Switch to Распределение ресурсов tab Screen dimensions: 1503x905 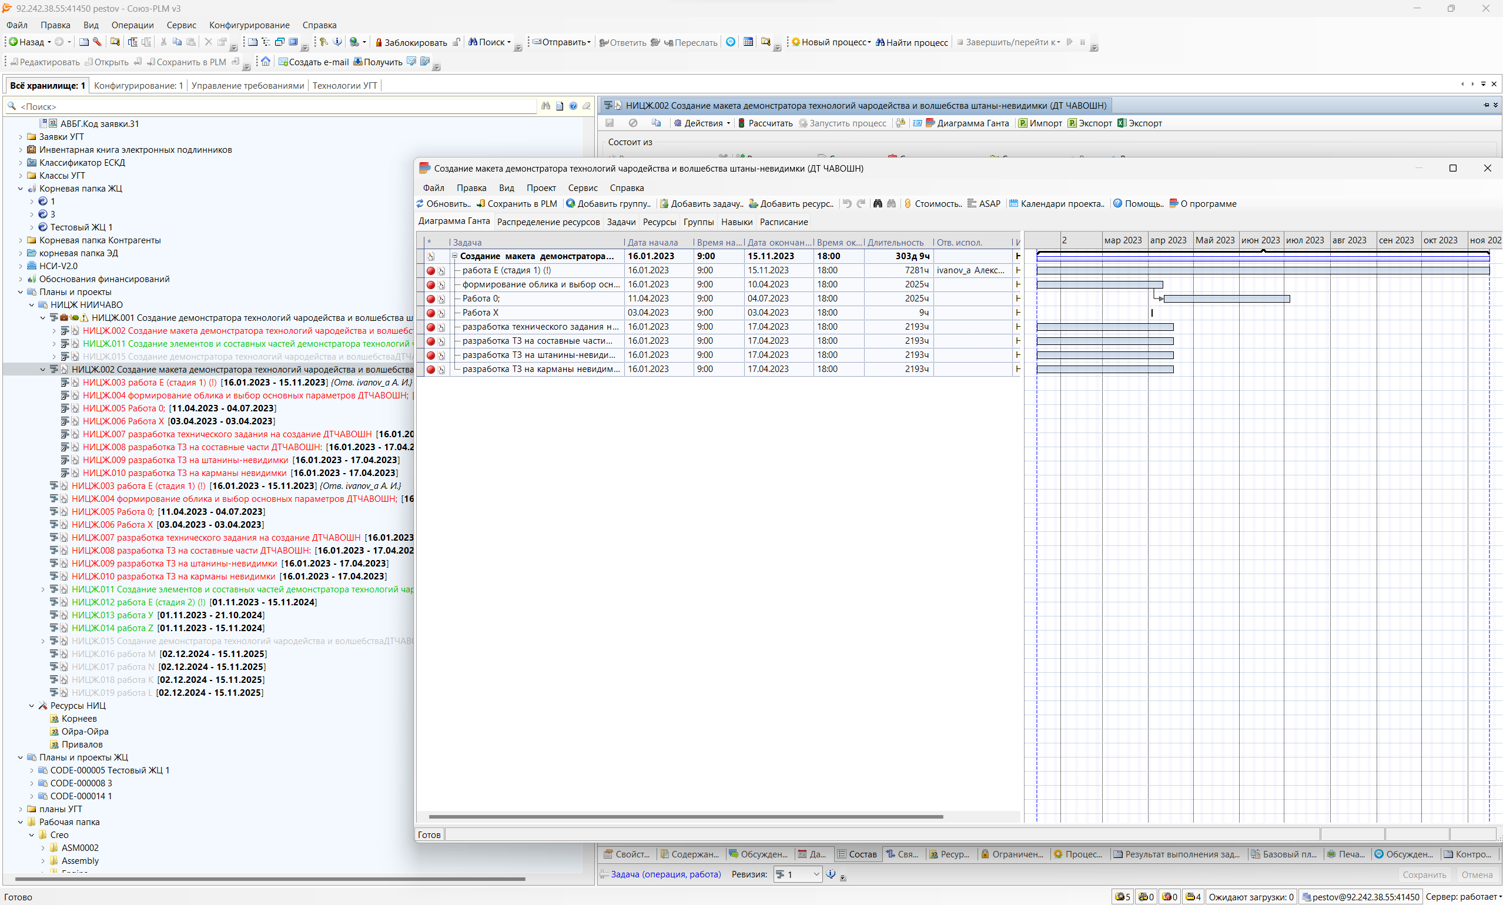548,222
